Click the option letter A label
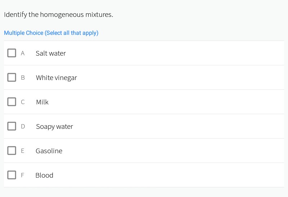The width and height of the screenshot is (288, 197). (x=23, y=53)
